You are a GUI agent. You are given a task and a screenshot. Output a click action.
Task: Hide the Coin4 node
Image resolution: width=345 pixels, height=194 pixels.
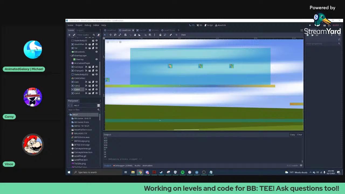(x=96, y=89)
